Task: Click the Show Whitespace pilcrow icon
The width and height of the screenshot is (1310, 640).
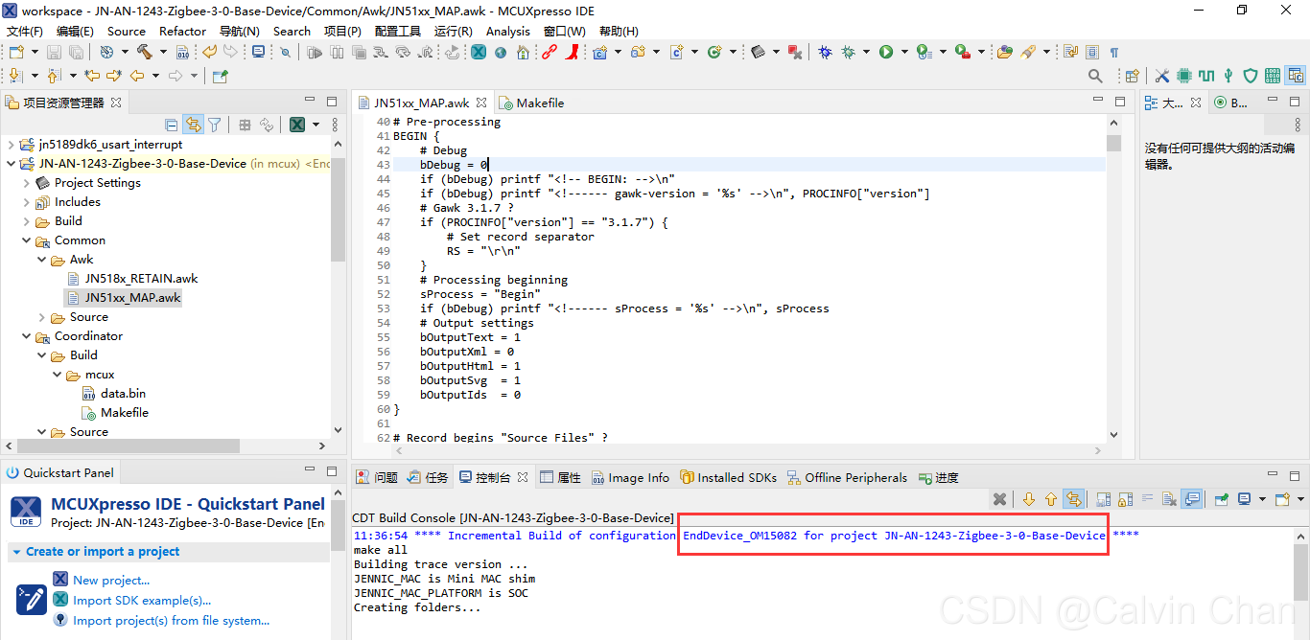Action: click(x=1113, y=52)
